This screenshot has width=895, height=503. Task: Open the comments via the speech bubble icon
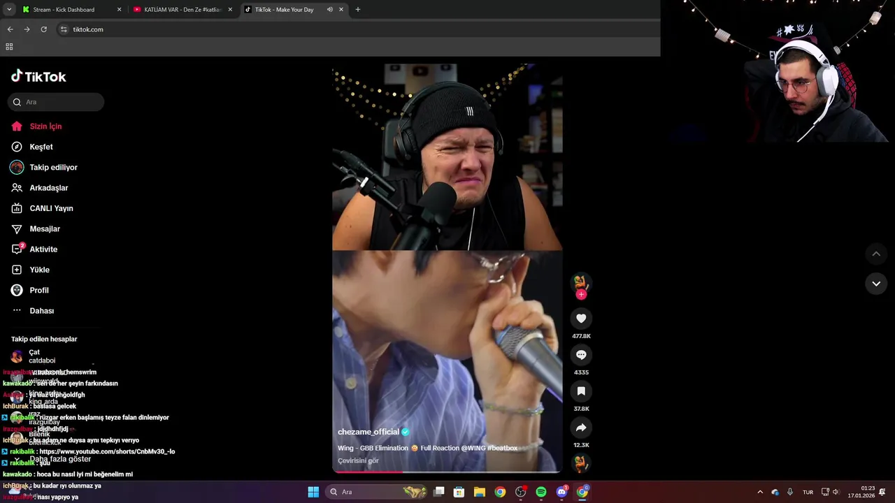[x=581, y=355]
